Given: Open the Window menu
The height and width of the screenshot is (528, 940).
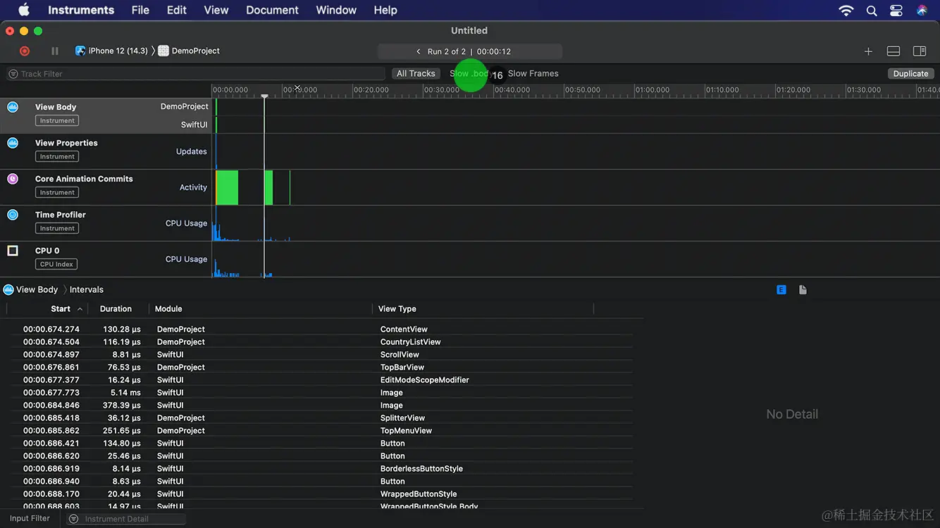Looking at the screenshot, I should tap(336, 11).
